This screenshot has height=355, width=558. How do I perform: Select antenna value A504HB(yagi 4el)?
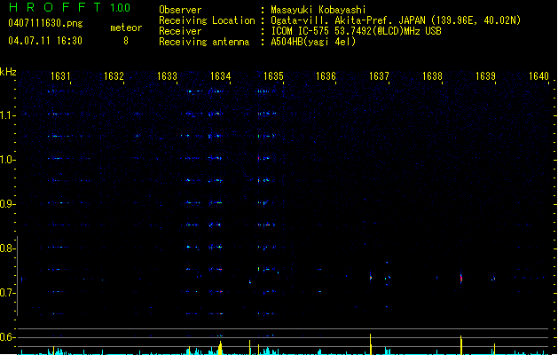(313, 42)
